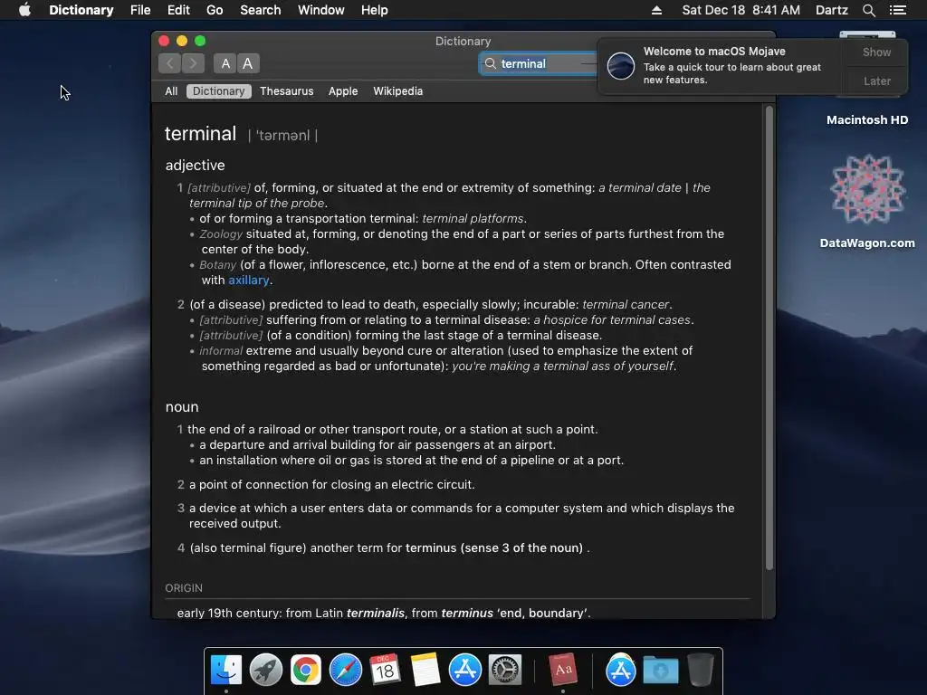Click the magnifier icon in search field
This screenshot has width=927, height=695.
[490, 63]
